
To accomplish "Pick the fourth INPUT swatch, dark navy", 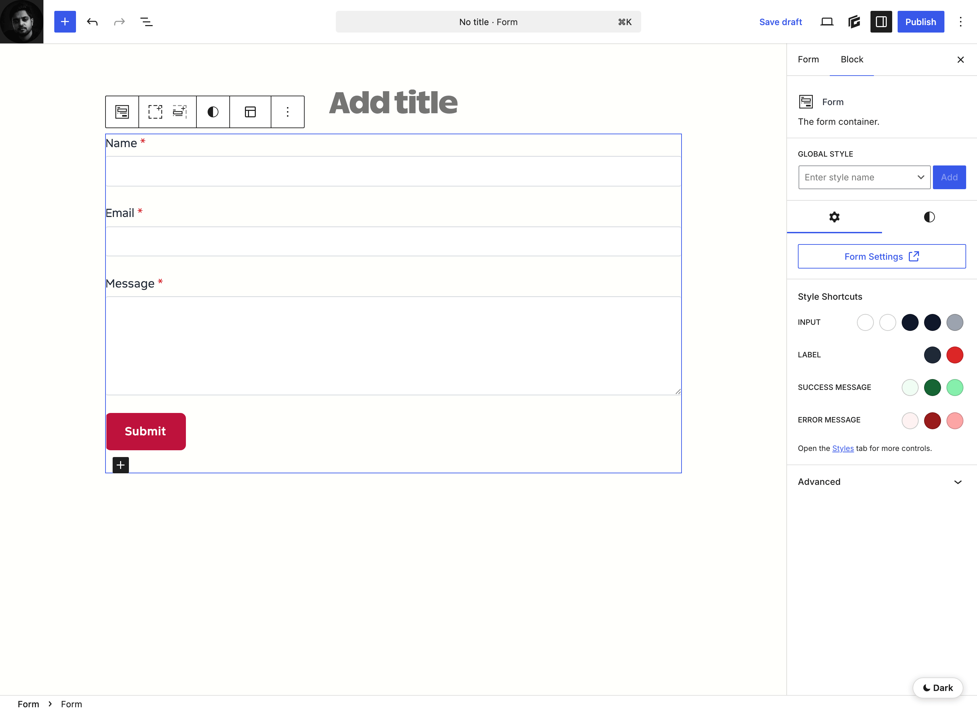I will pyautogui.click(x=932, y=322).
